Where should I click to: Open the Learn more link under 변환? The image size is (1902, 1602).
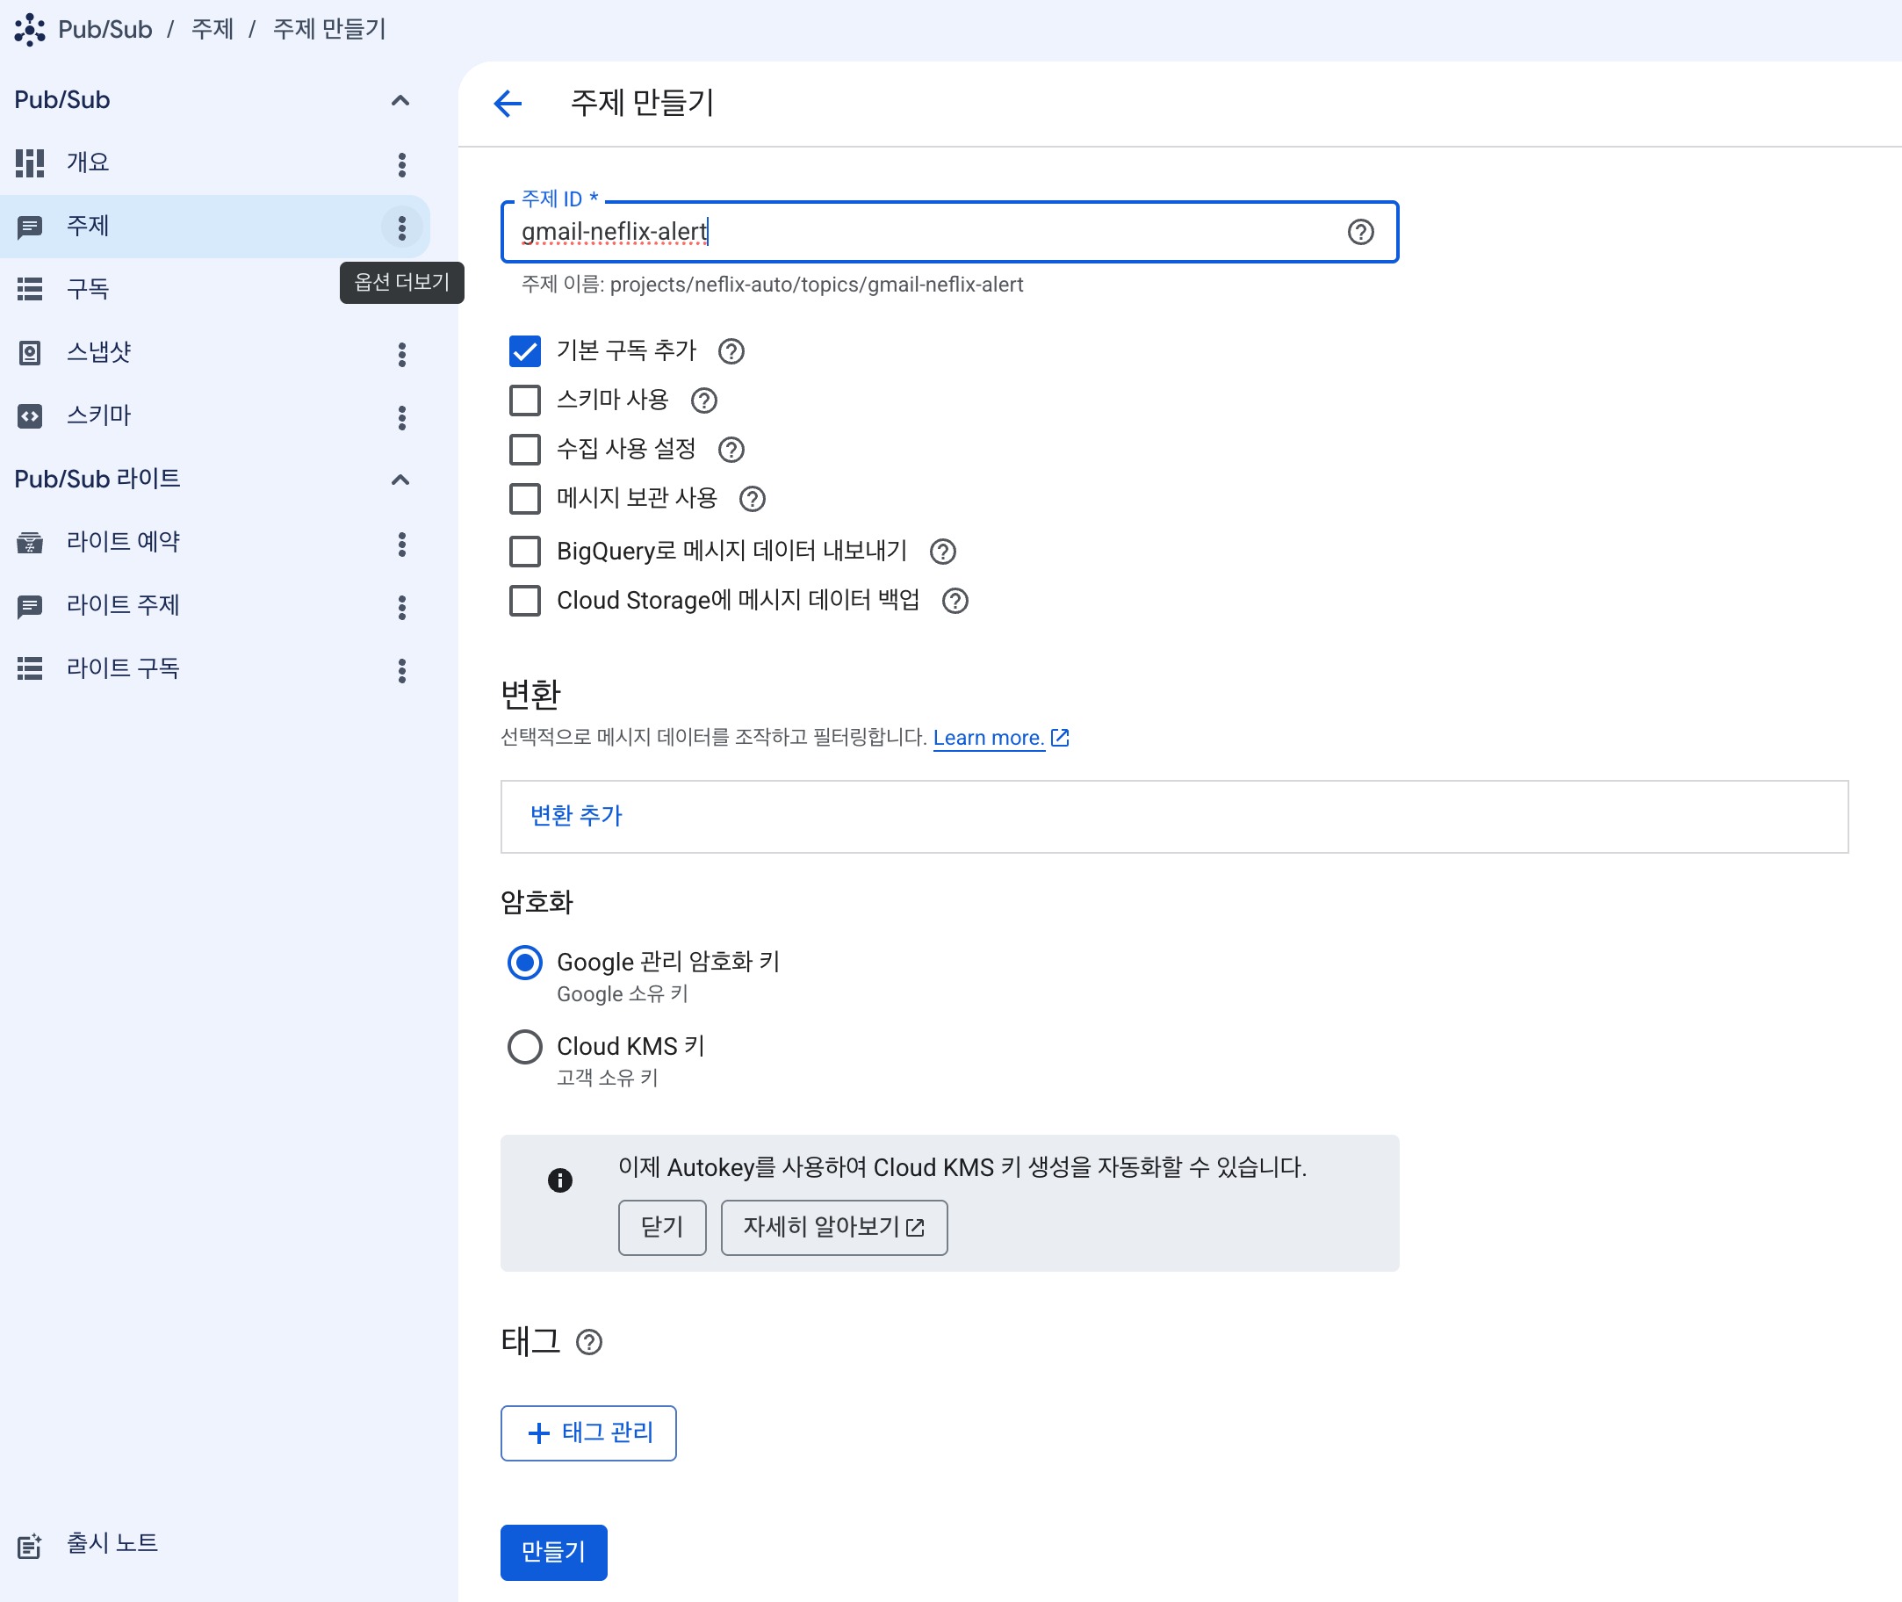pos(999,738)
